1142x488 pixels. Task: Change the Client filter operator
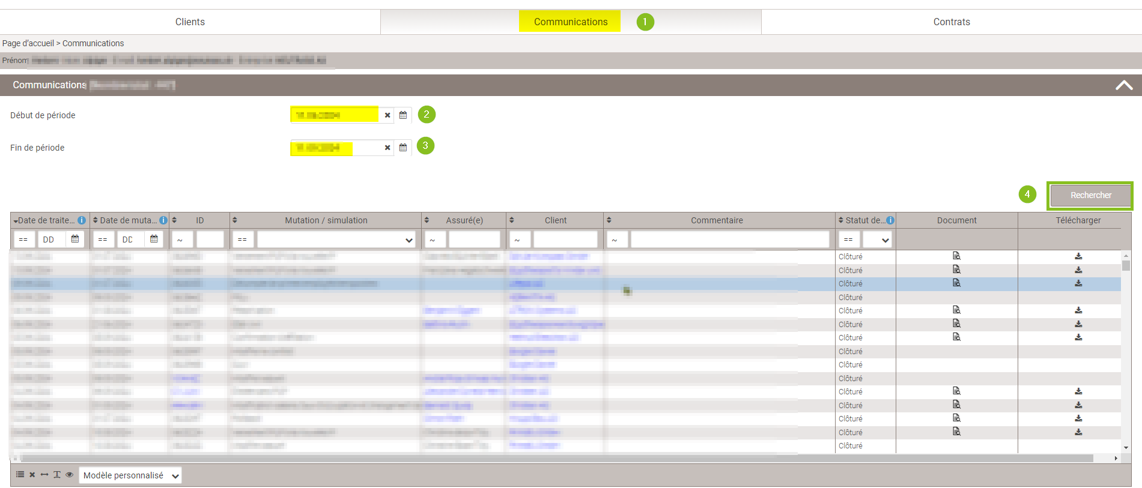[x=519, y=239]
